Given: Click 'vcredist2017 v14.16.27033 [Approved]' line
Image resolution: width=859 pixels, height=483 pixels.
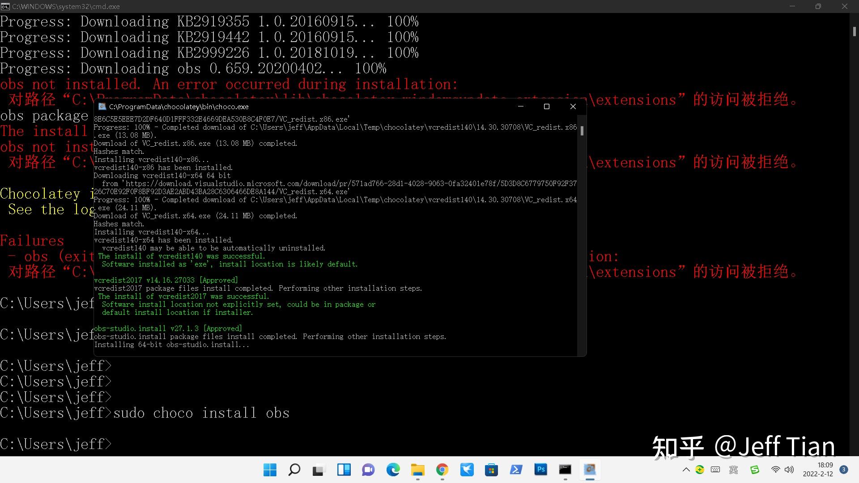Looking at the screenshot, I should (166, 280).
